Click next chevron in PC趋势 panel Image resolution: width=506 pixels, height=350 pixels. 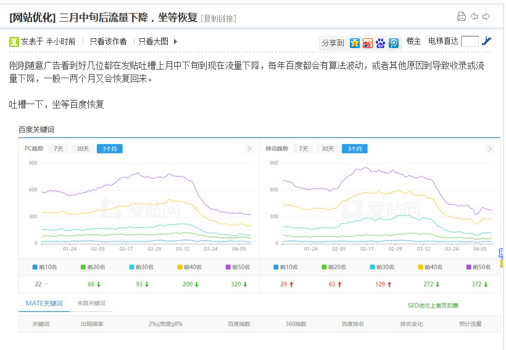tap(249, 149)
